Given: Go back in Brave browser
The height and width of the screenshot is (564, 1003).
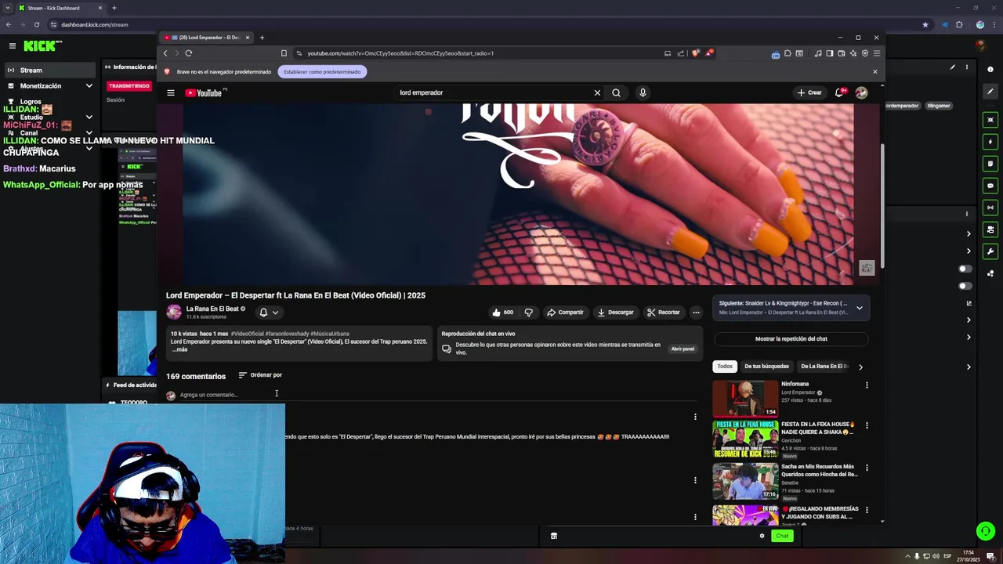Looking at the screenshot, I should click(x=165, y=53).
